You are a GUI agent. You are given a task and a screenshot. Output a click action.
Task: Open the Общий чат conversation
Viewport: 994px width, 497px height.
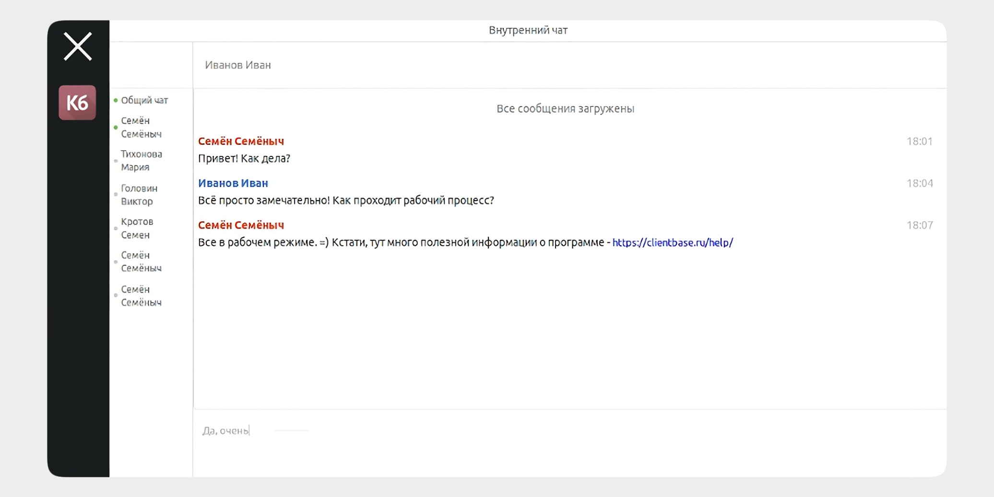coord(144,100)
